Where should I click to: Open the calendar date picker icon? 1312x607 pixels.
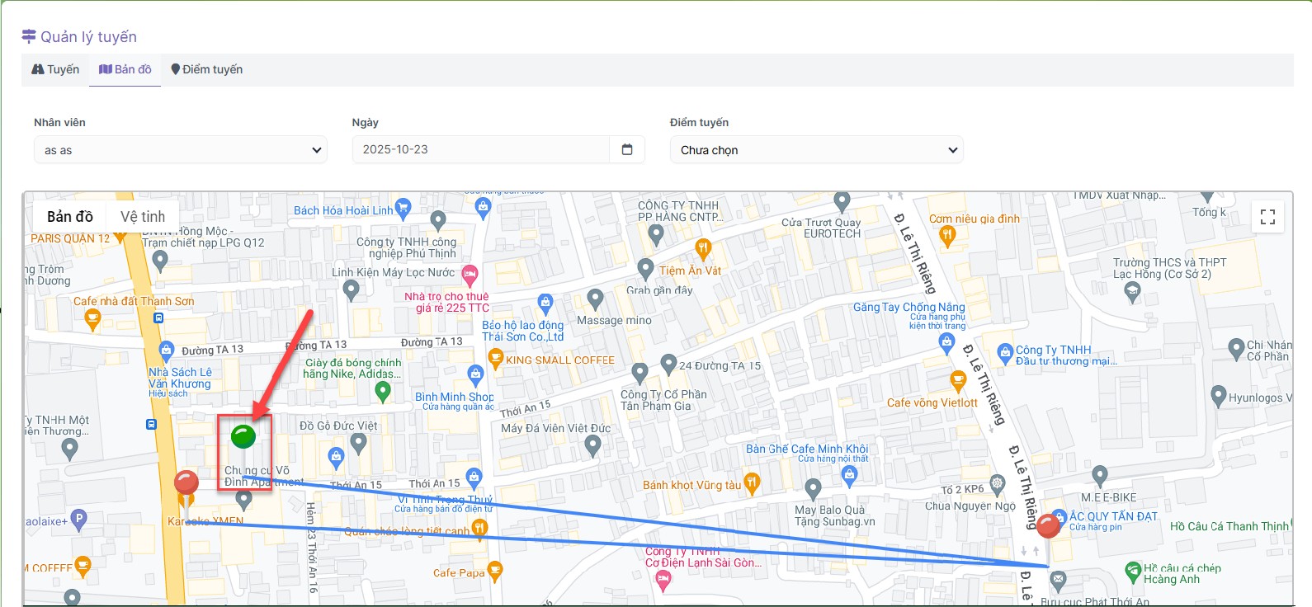(627, 149)
